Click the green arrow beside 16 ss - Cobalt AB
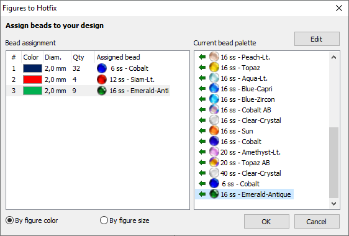Screen dimensions: 349x236 (x=202, y=110)
